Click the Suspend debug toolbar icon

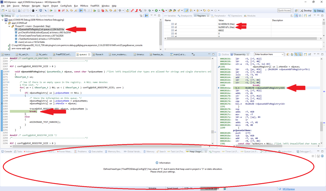[55, 10]
